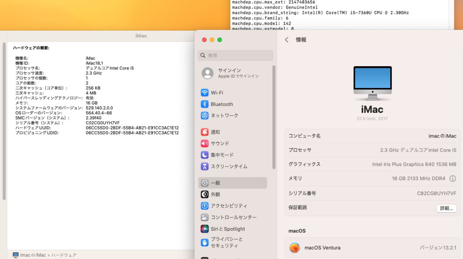The image size is (463, 259).
Task: Go back using the chevron beside 情報
Action: click(x=287, y=40)
